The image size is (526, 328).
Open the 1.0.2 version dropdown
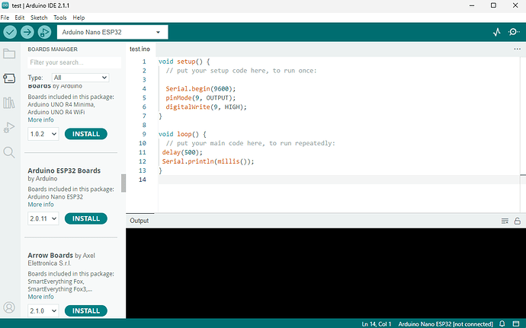click(43, 134)
